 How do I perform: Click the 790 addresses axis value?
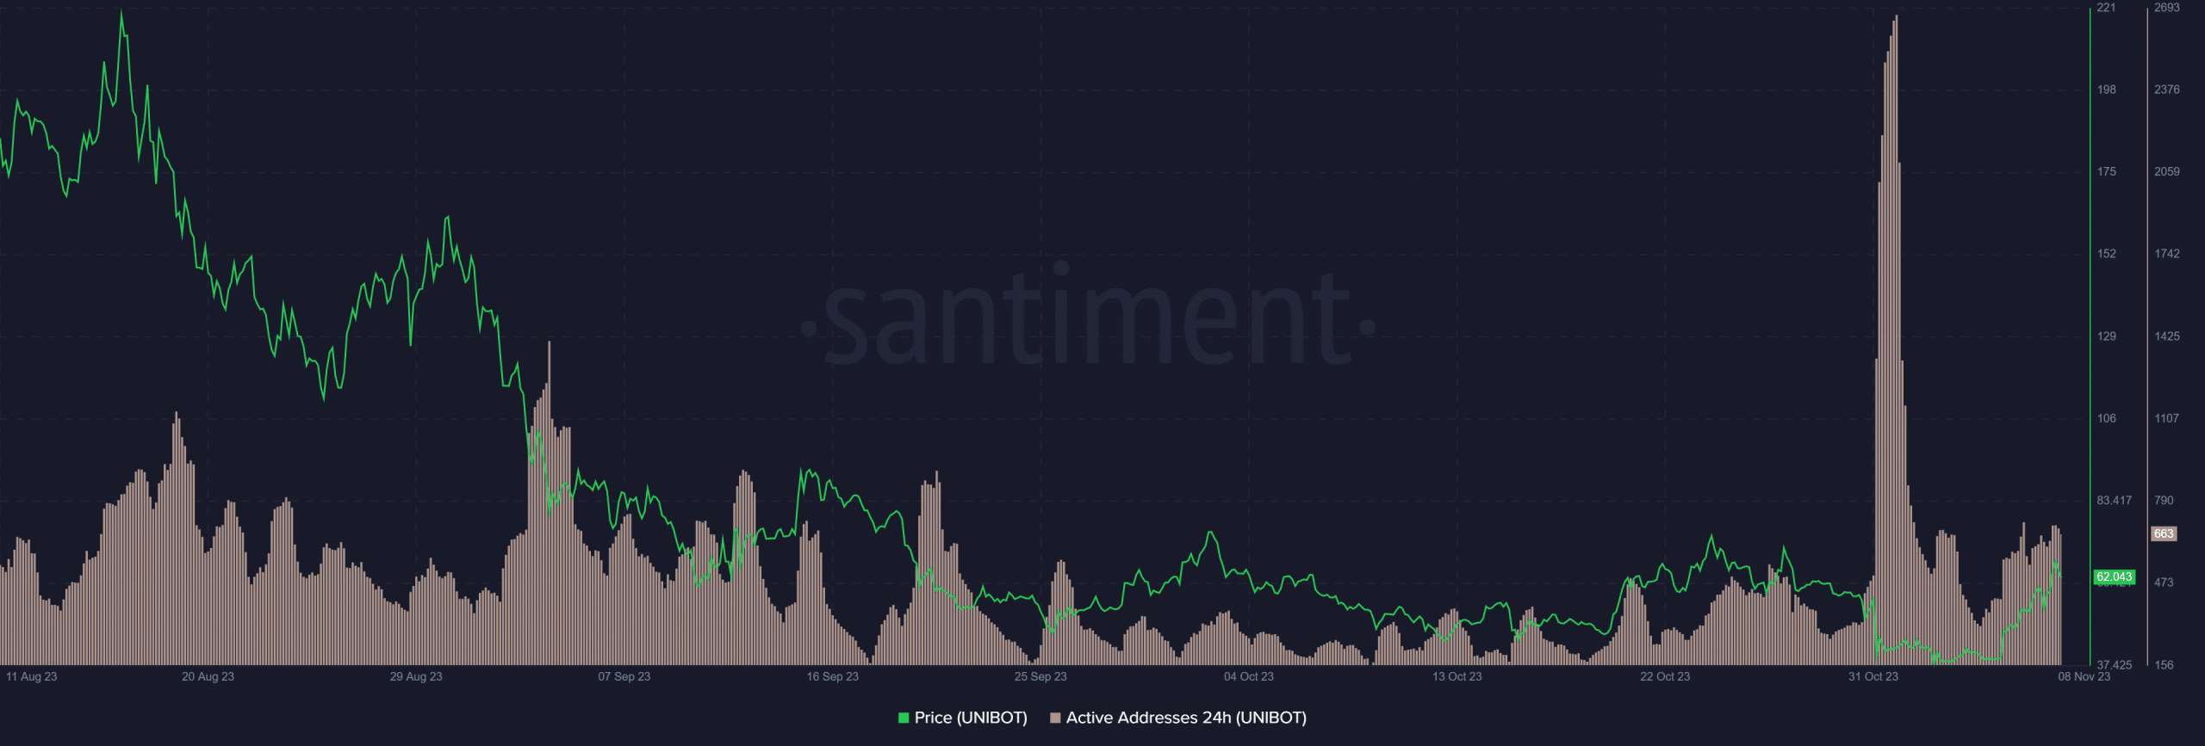2164,500
